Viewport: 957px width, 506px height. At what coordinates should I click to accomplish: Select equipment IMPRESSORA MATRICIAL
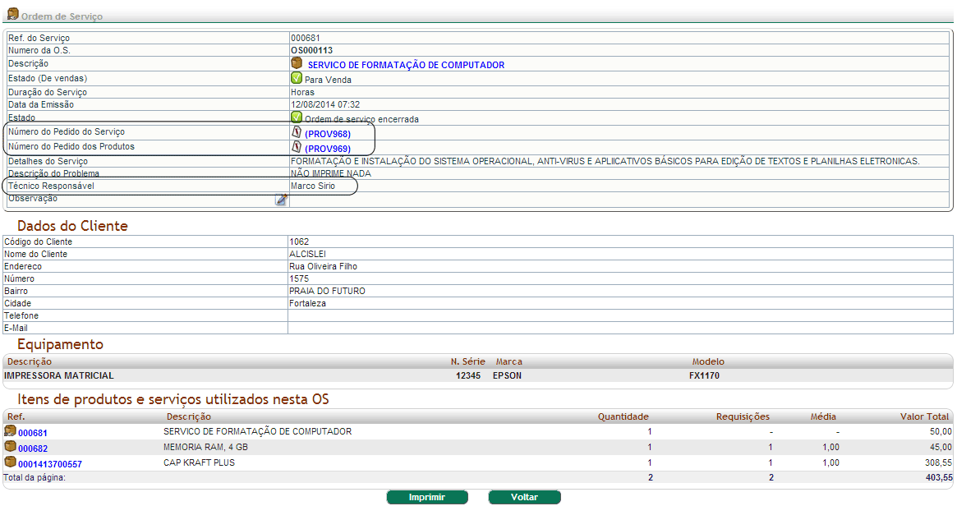coord(59,375)
